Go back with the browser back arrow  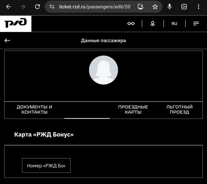tap(8, 6)
